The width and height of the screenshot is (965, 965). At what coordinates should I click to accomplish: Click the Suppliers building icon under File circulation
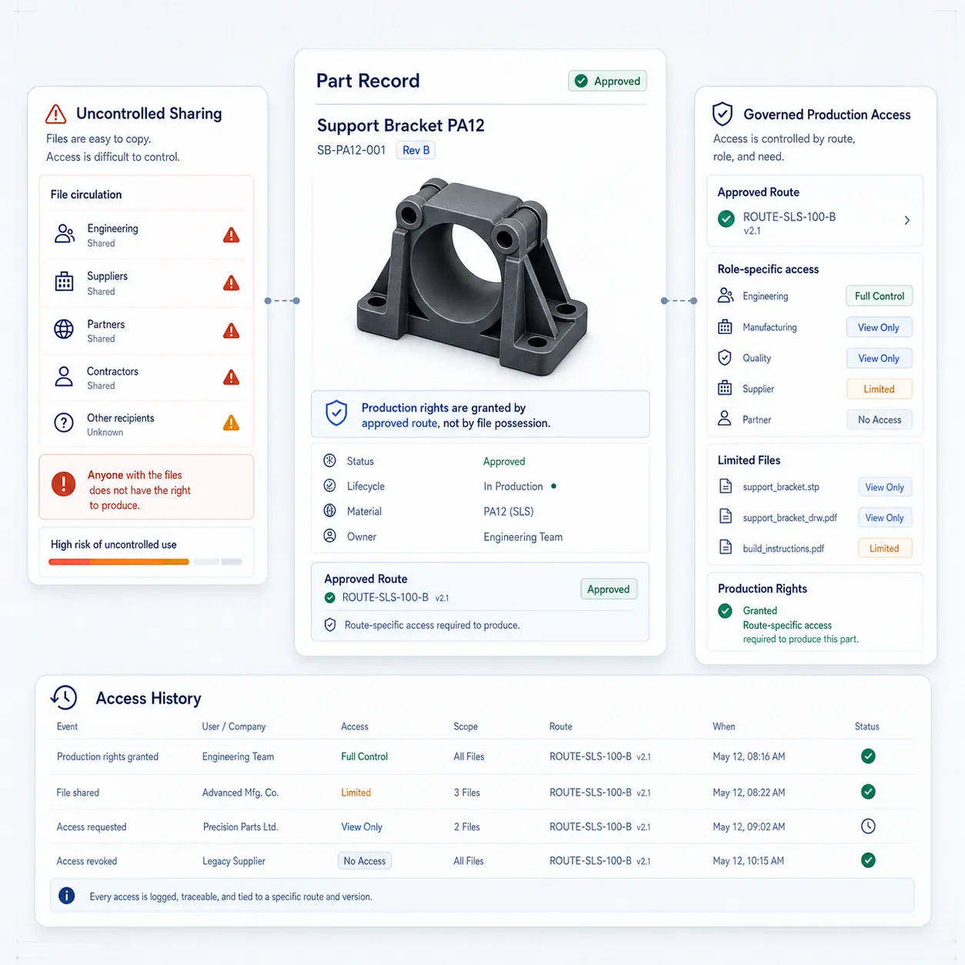point(65,282)
